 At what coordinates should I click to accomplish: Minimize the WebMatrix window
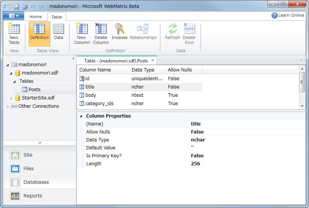273,4
